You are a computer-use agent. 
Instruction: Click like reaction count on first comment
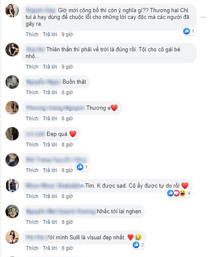(189, 31)
